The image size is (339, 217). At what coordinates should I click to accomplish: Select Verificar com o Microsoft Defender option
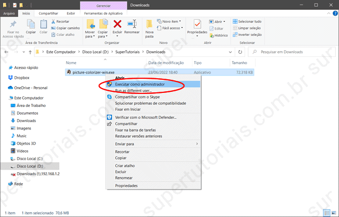pos(146,117)
